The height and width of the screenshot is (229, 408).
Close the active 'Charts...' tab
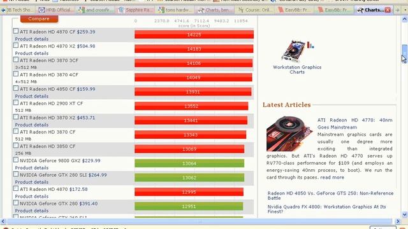pos(388,10)
